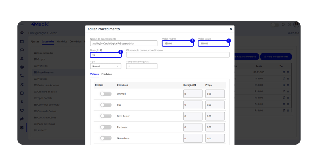Click the Novo Procedimento button
Screen dimensions: 318x166
[x=276, y=57]
